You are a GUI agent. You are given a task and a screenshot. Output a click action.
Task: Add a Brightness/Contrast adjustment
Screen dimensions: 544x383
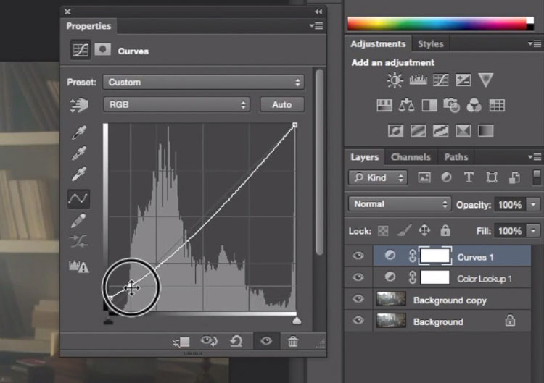[x=395, y=80]
